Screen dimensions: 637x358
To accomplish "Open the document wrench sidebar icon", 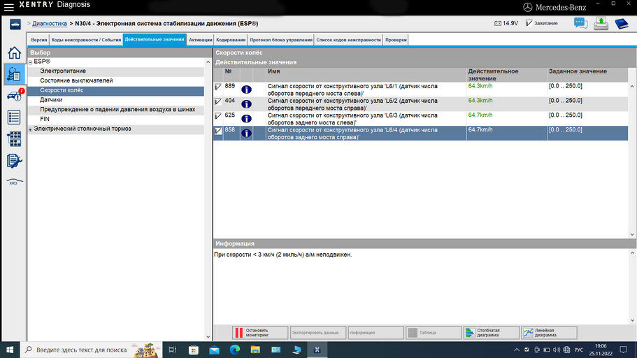I will click(14, 161).
